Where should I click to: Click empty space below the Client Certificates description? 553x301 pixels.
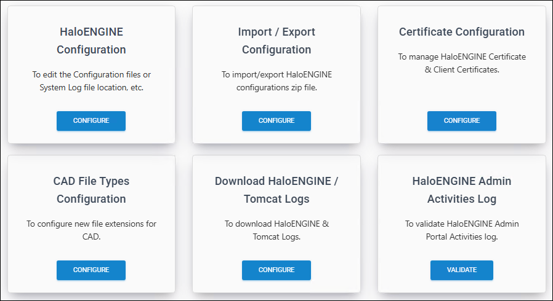(x=461, y=91)
